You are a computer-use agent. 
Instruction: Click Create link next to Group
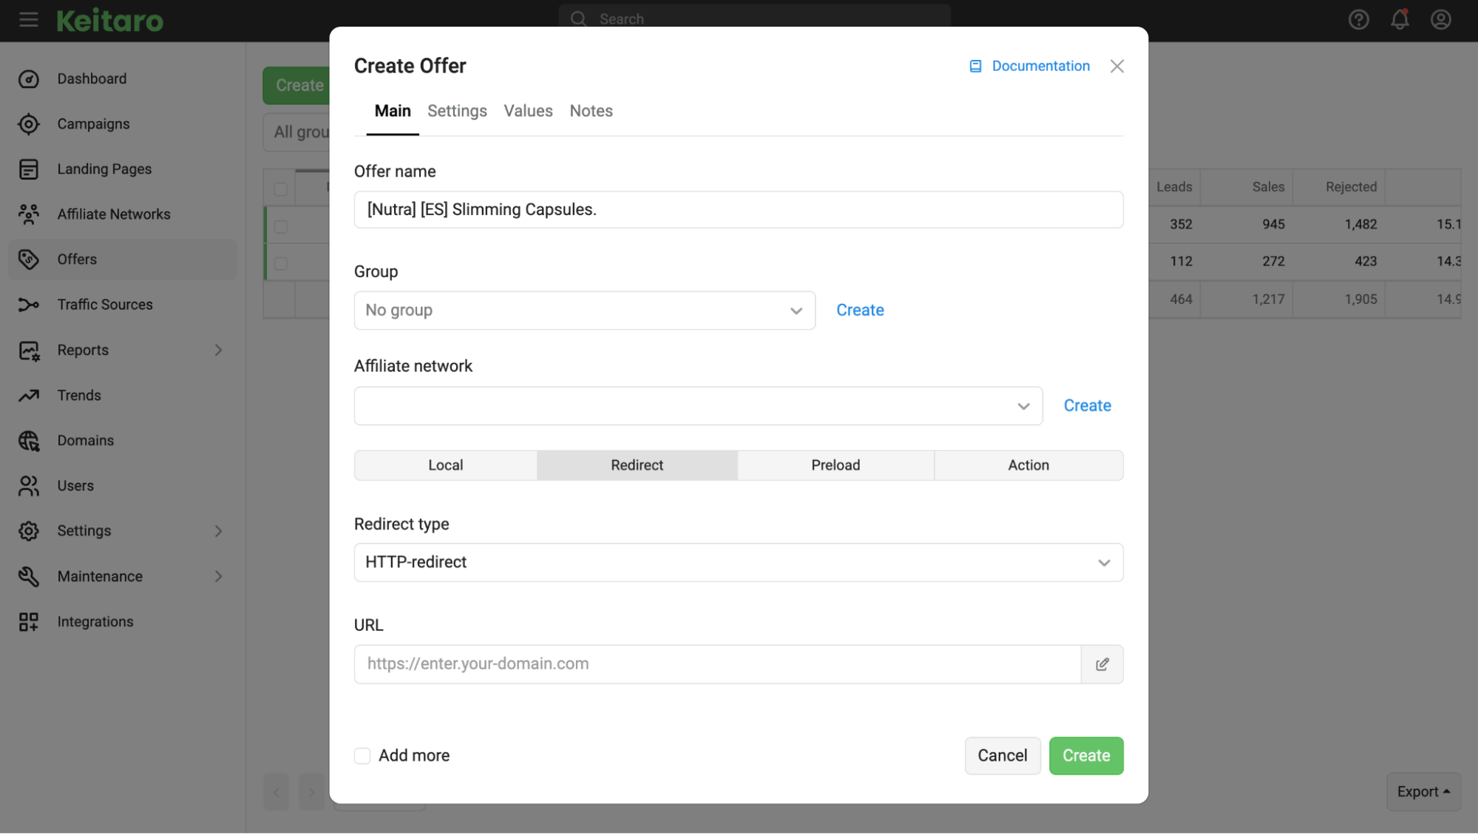click(860, 311)
